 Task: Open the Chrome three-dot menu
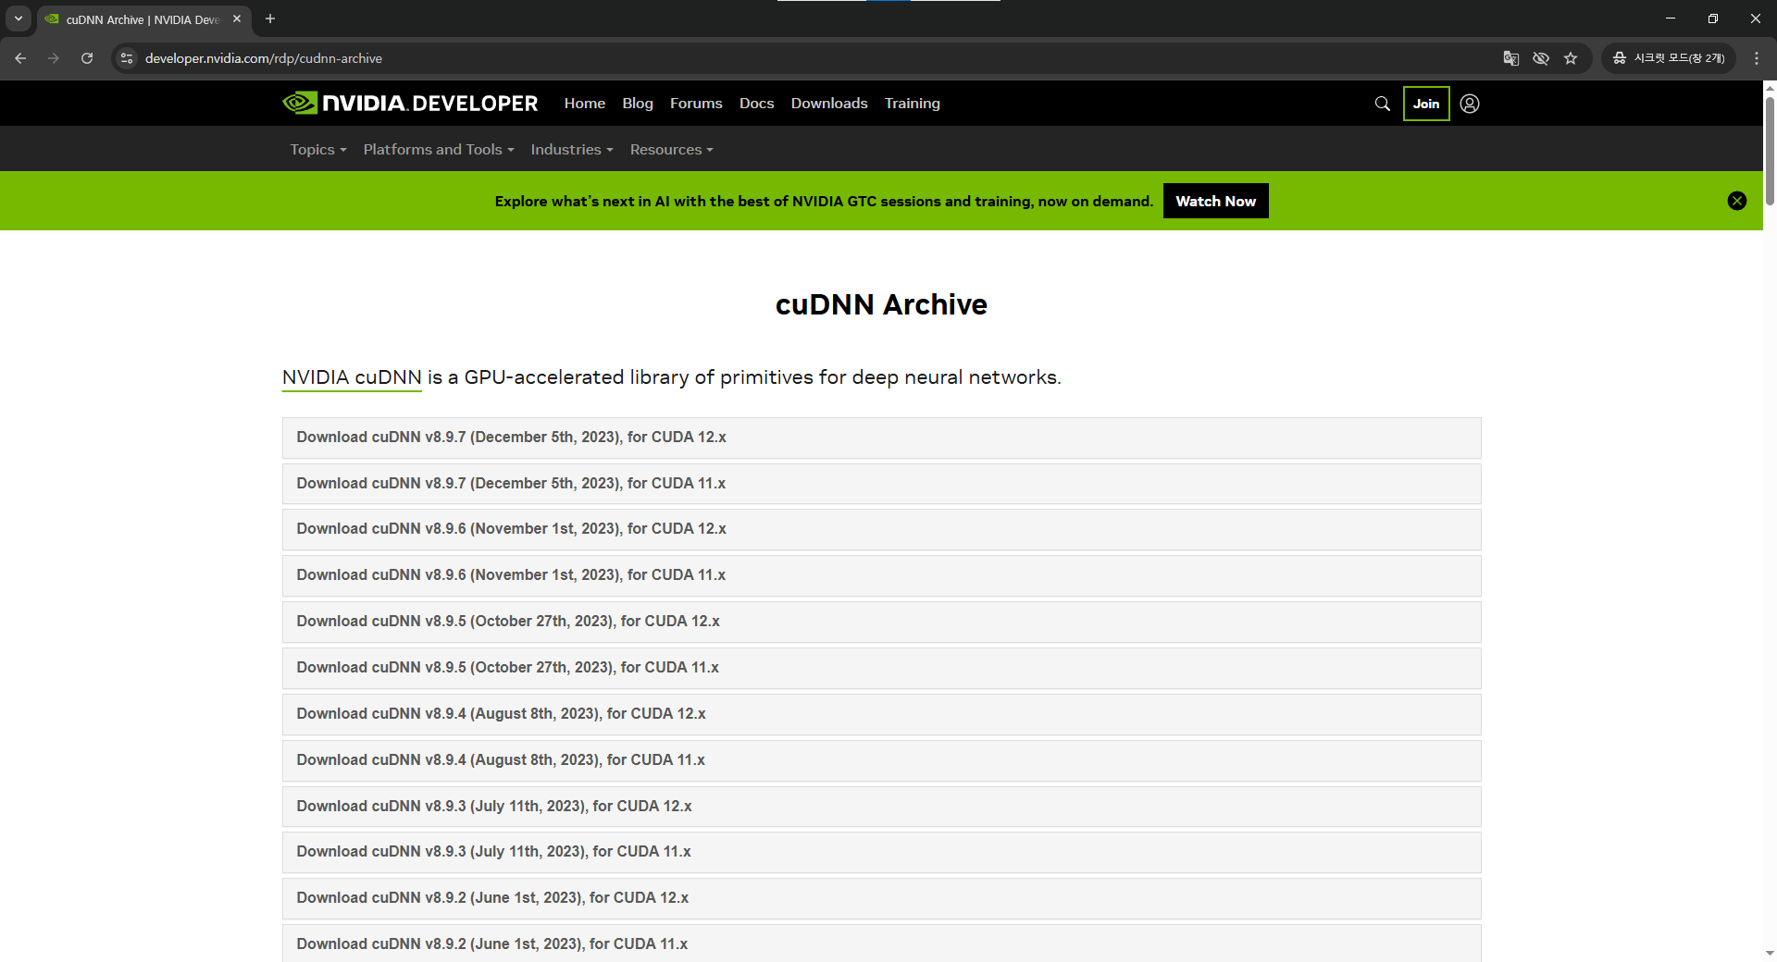1757,58
